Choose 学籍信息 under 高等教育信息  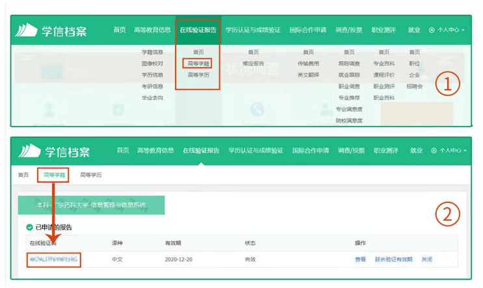pyautogui.click(x=153, y=52)
